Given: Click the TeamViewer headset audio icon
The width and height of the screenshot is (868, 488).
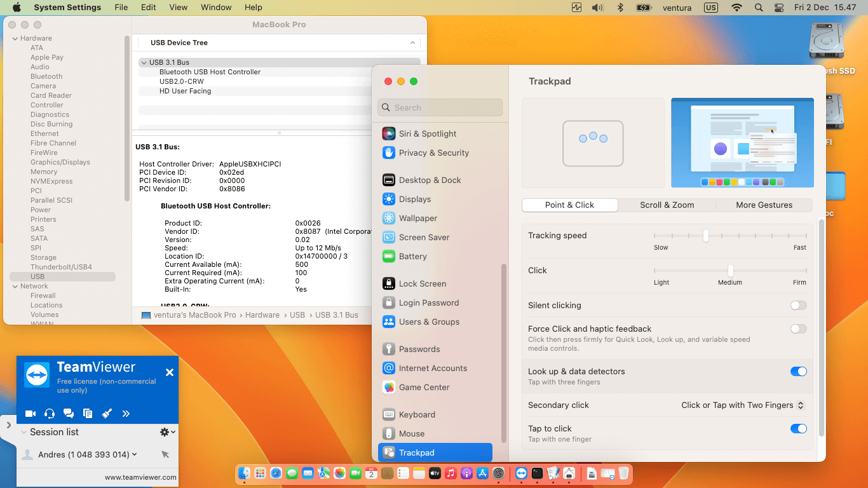Looking at the screenshot, I should [x=50, y=414].
